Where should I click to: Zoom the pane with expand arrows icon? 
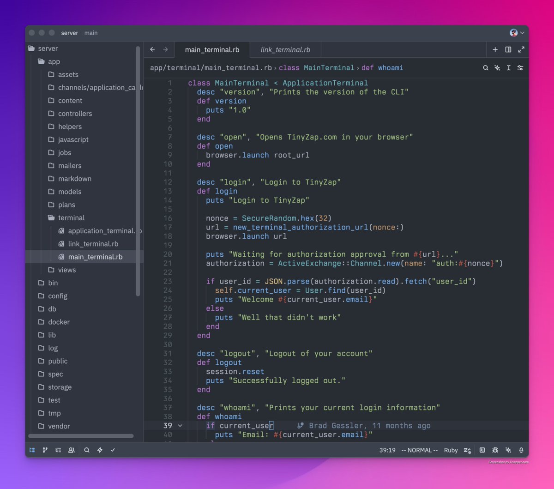pos(521,49)
